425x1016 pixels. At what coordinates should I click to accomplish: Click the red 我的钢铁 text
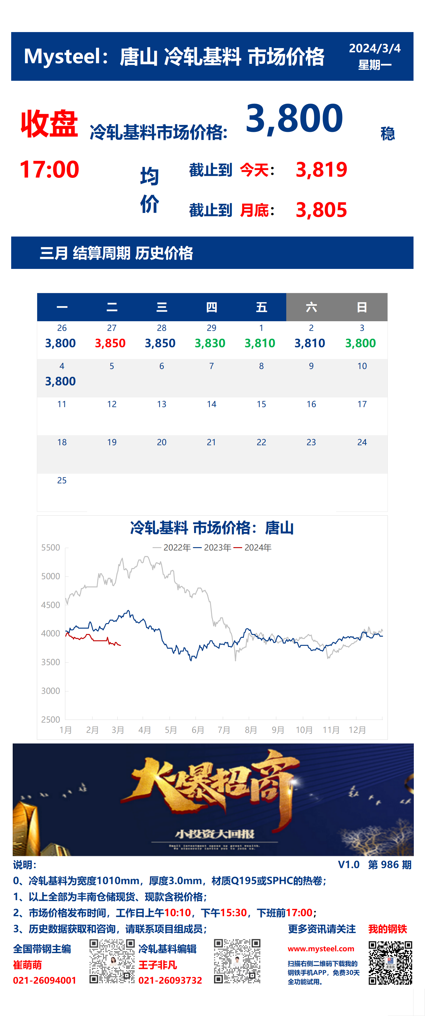[388, 929]
